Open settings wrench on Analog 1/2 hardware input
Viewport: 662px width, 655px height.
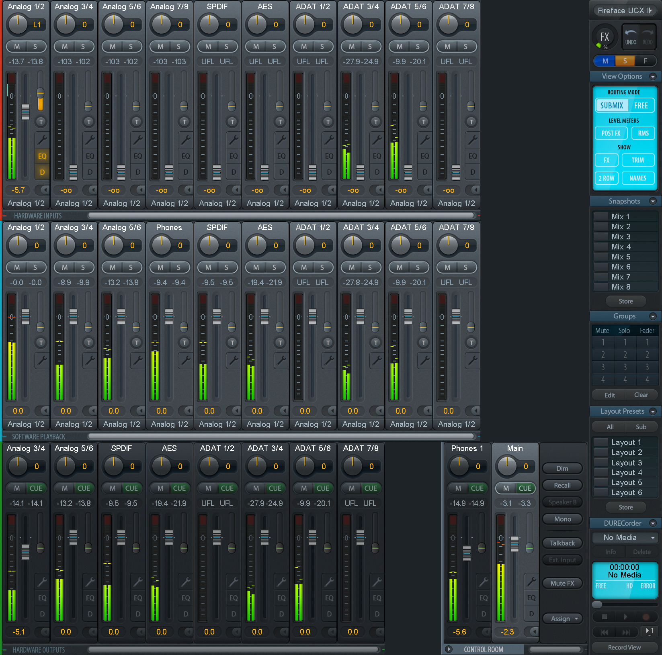point(42,139)
